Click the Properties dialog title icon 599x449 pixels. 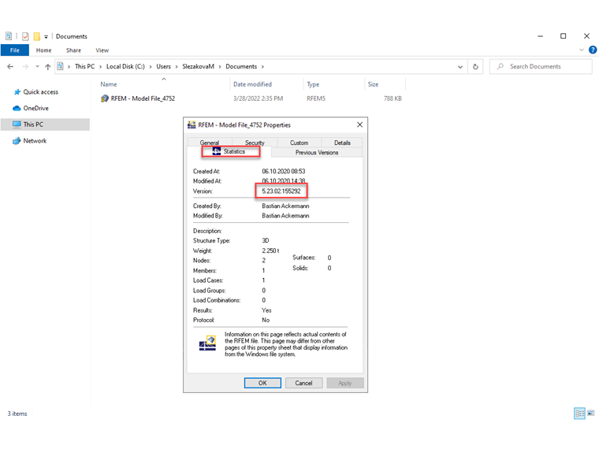pos(192,124)
